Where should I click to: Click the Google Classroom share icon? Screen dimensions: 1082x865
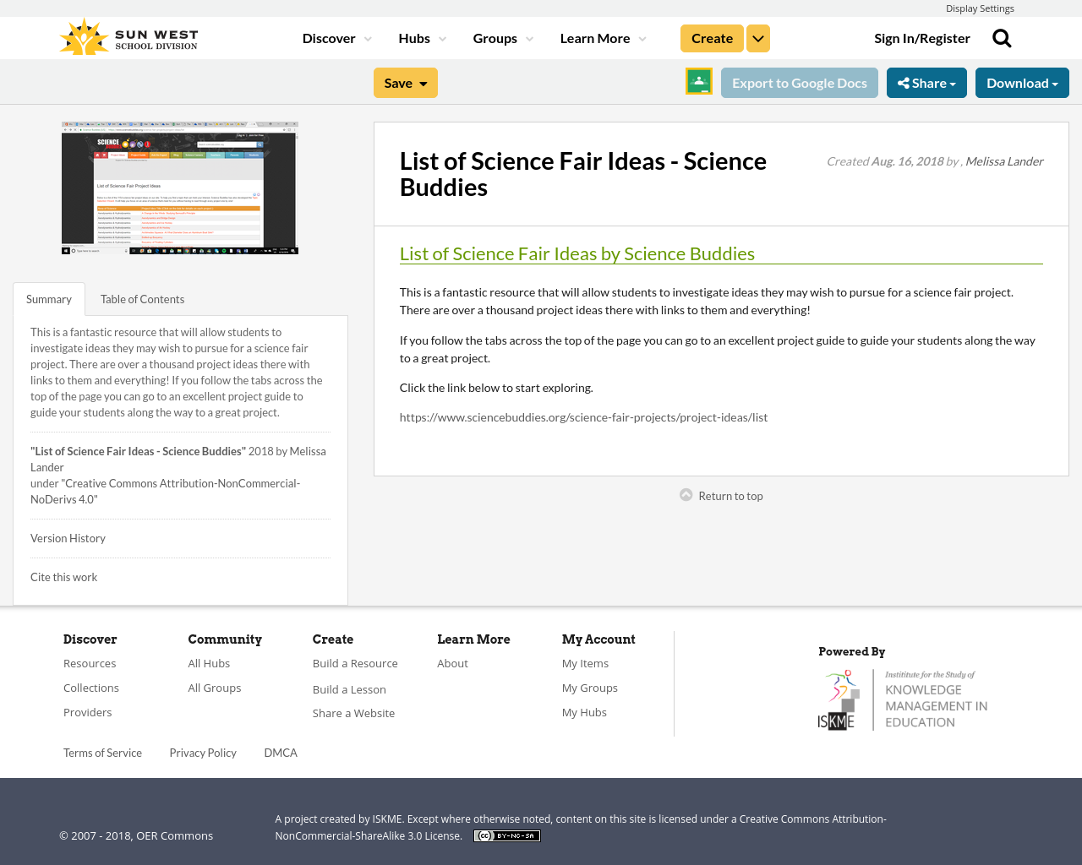point(698,80)
